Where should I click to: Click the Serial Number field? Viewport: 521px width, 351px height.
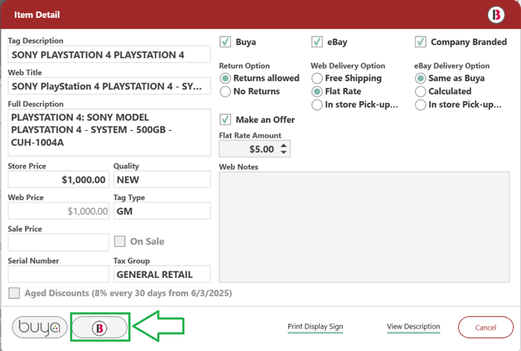pyautogui.click(x=58, y=274)
